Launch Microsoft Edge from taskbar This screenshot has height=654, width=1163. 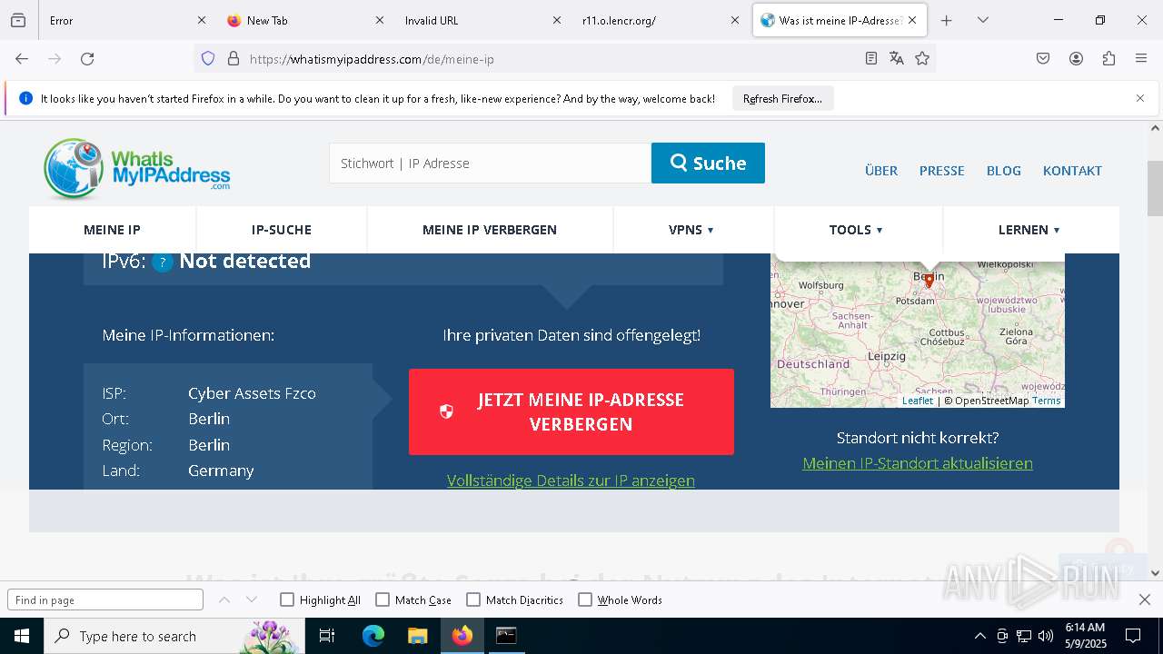pyautogui.click(x=373, y=636)
